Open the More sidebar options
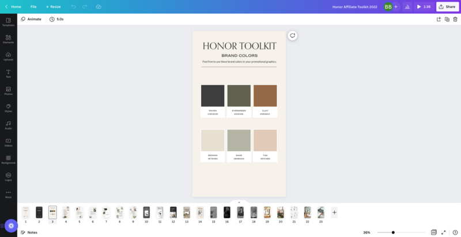Screen dimensions: 461x237 pos(8,194)
